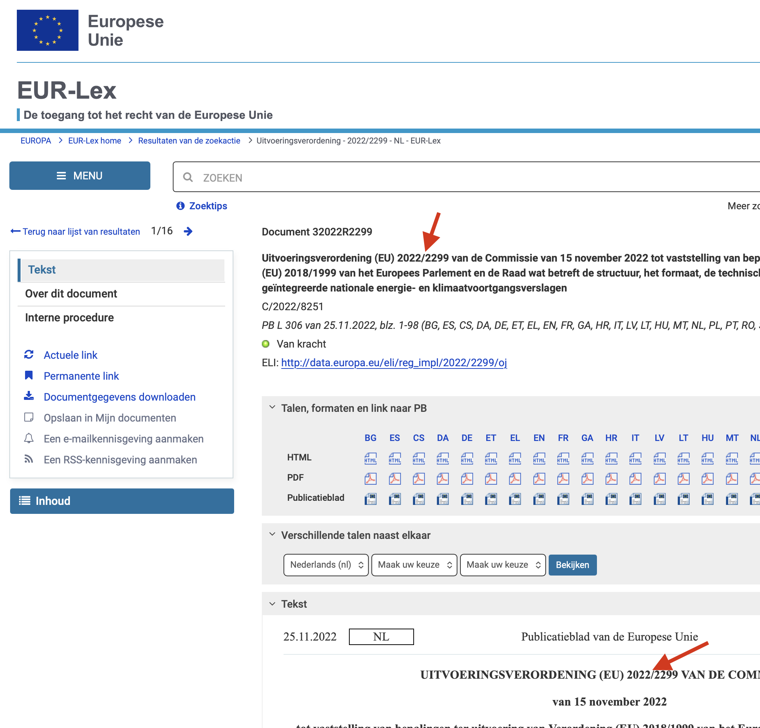This screenshot has width=760, height=728.
Task: Click the Permanente link bookmark icon
Action: point(29,376)
